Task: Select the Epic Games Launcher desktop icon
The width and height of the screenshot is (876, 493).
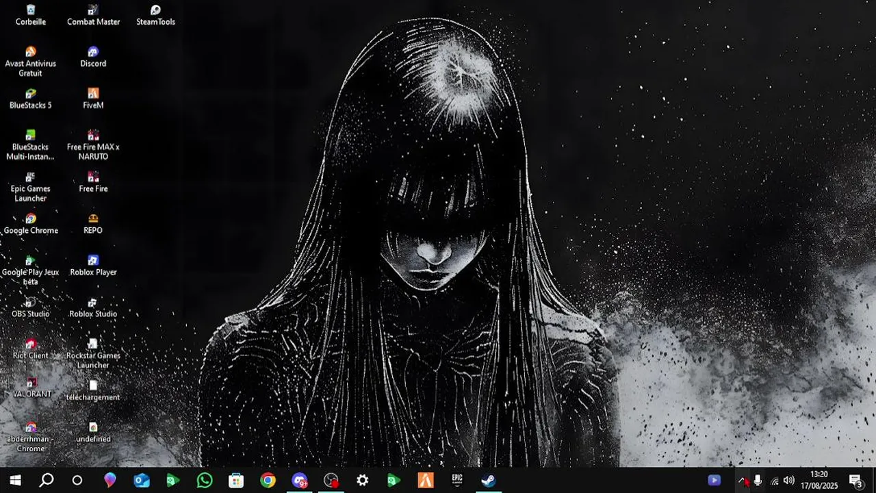Action: pos(31,187)
